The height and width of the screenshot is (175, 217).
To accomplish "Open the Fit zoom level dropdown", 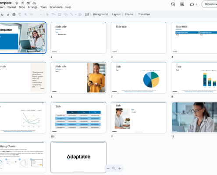I will [x=36, y=14].
